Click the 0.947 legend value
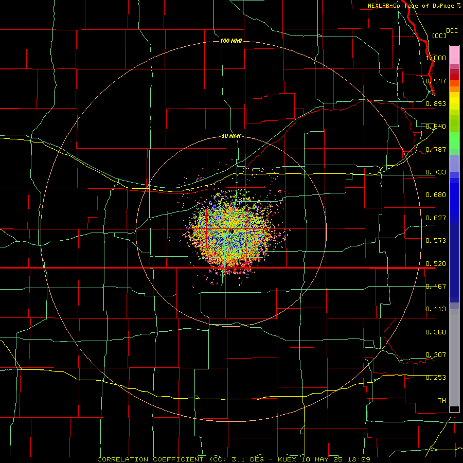 click(436, 81)
